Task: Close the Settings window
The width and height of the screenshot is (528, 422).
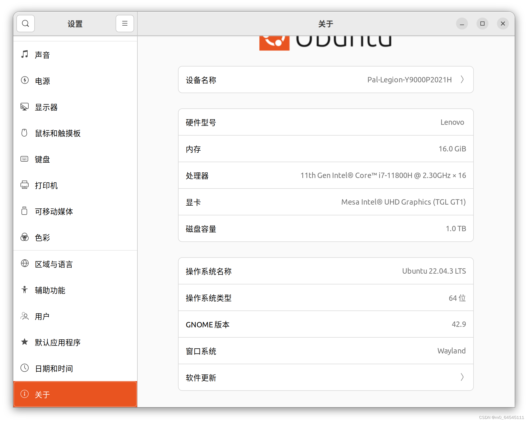Action: [503, 24]
